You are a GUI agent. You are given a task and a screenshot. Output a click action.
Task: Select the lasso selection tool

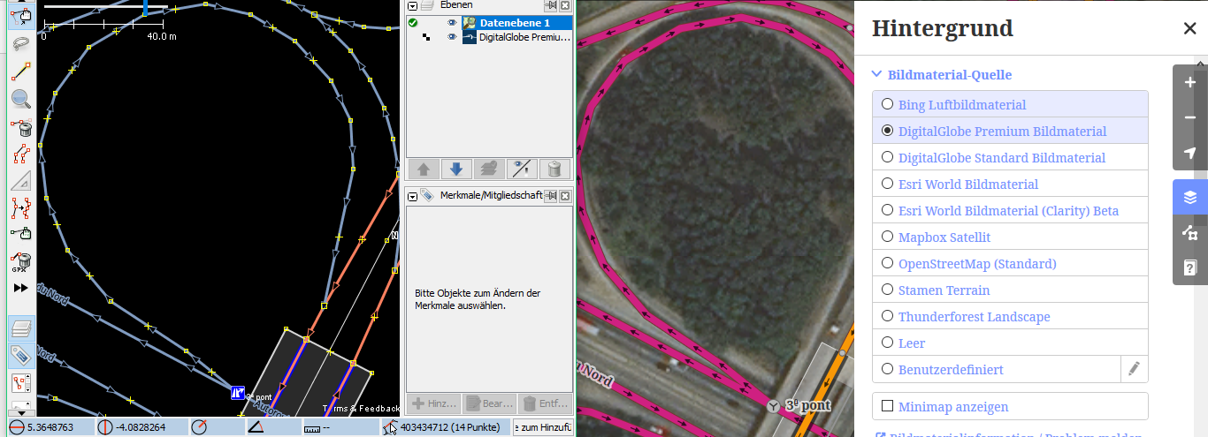tap(21, 43)
